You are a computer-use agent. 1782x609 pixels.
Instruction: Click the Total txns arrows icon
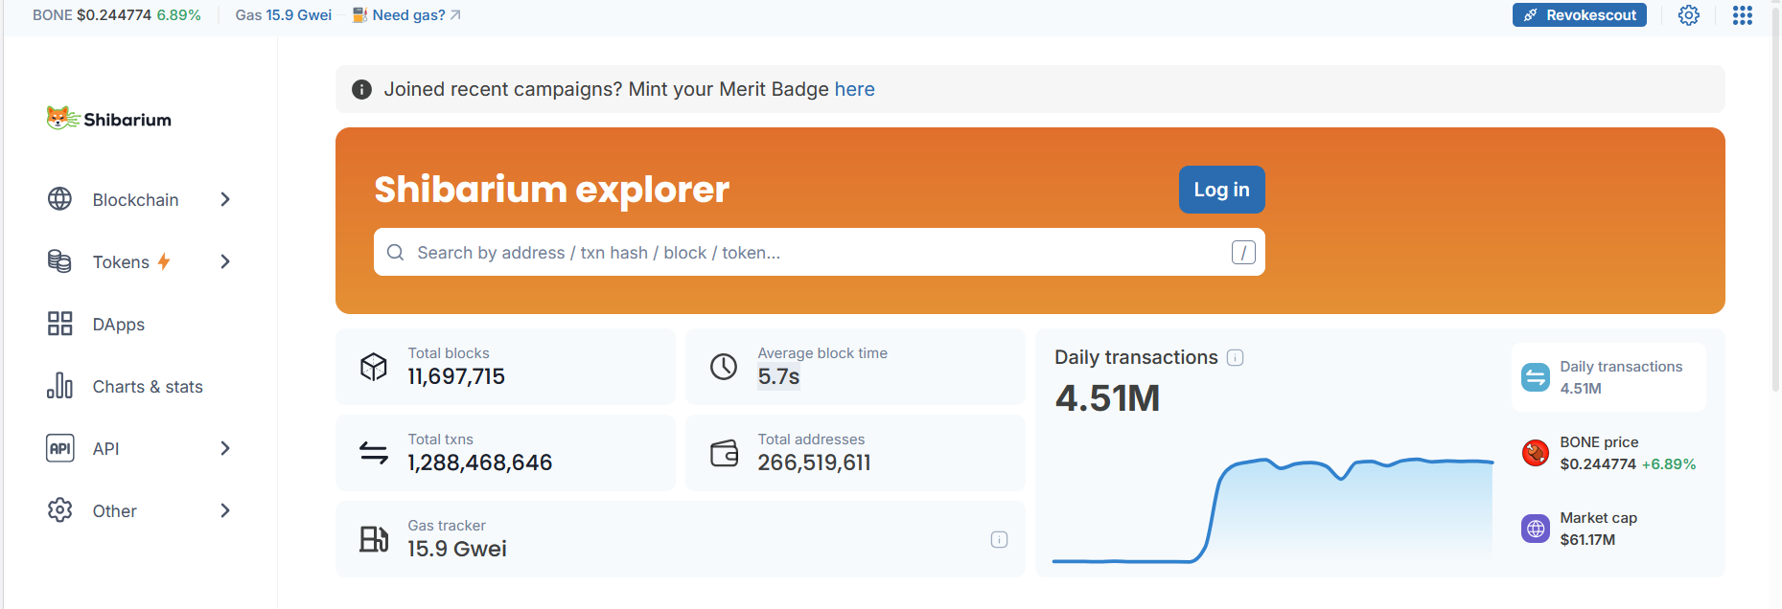point(373,453)
